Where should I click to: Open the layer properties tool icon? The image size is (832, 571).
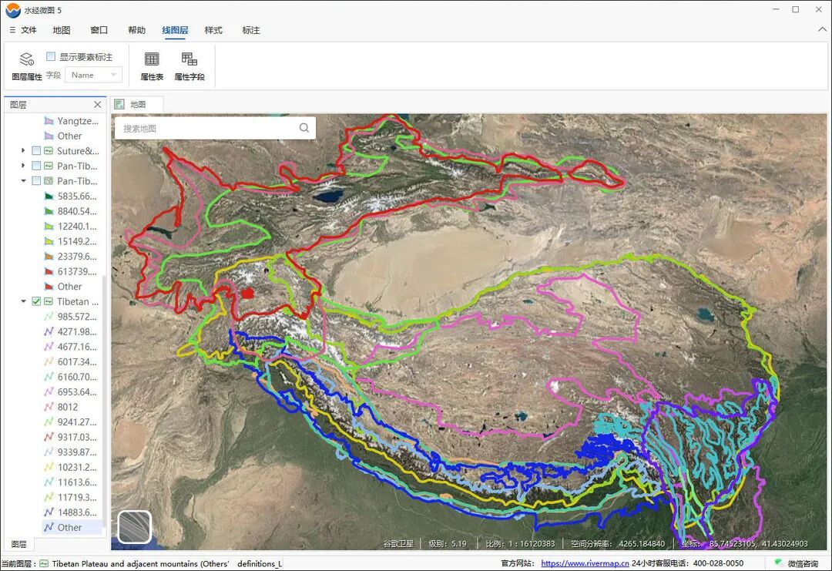click(x=26, y=59)
